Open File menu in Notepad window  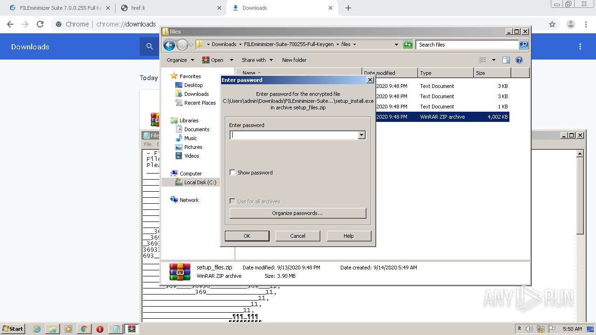click(x=148, y=144)
